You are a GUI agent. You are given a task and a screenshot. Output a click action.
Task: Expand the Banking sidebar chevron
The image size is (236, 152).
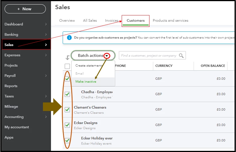point(46,34)
